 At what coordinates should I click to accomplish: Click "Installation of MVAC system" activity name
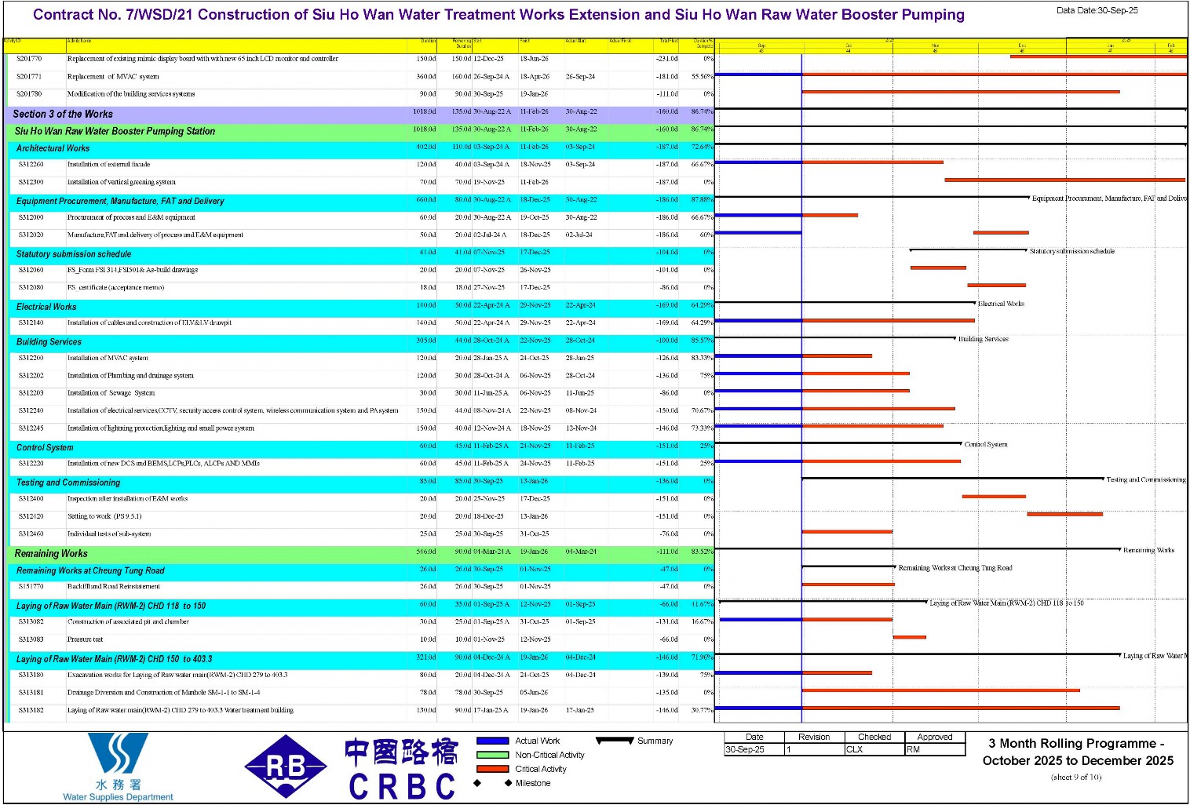tap(108, 358)
